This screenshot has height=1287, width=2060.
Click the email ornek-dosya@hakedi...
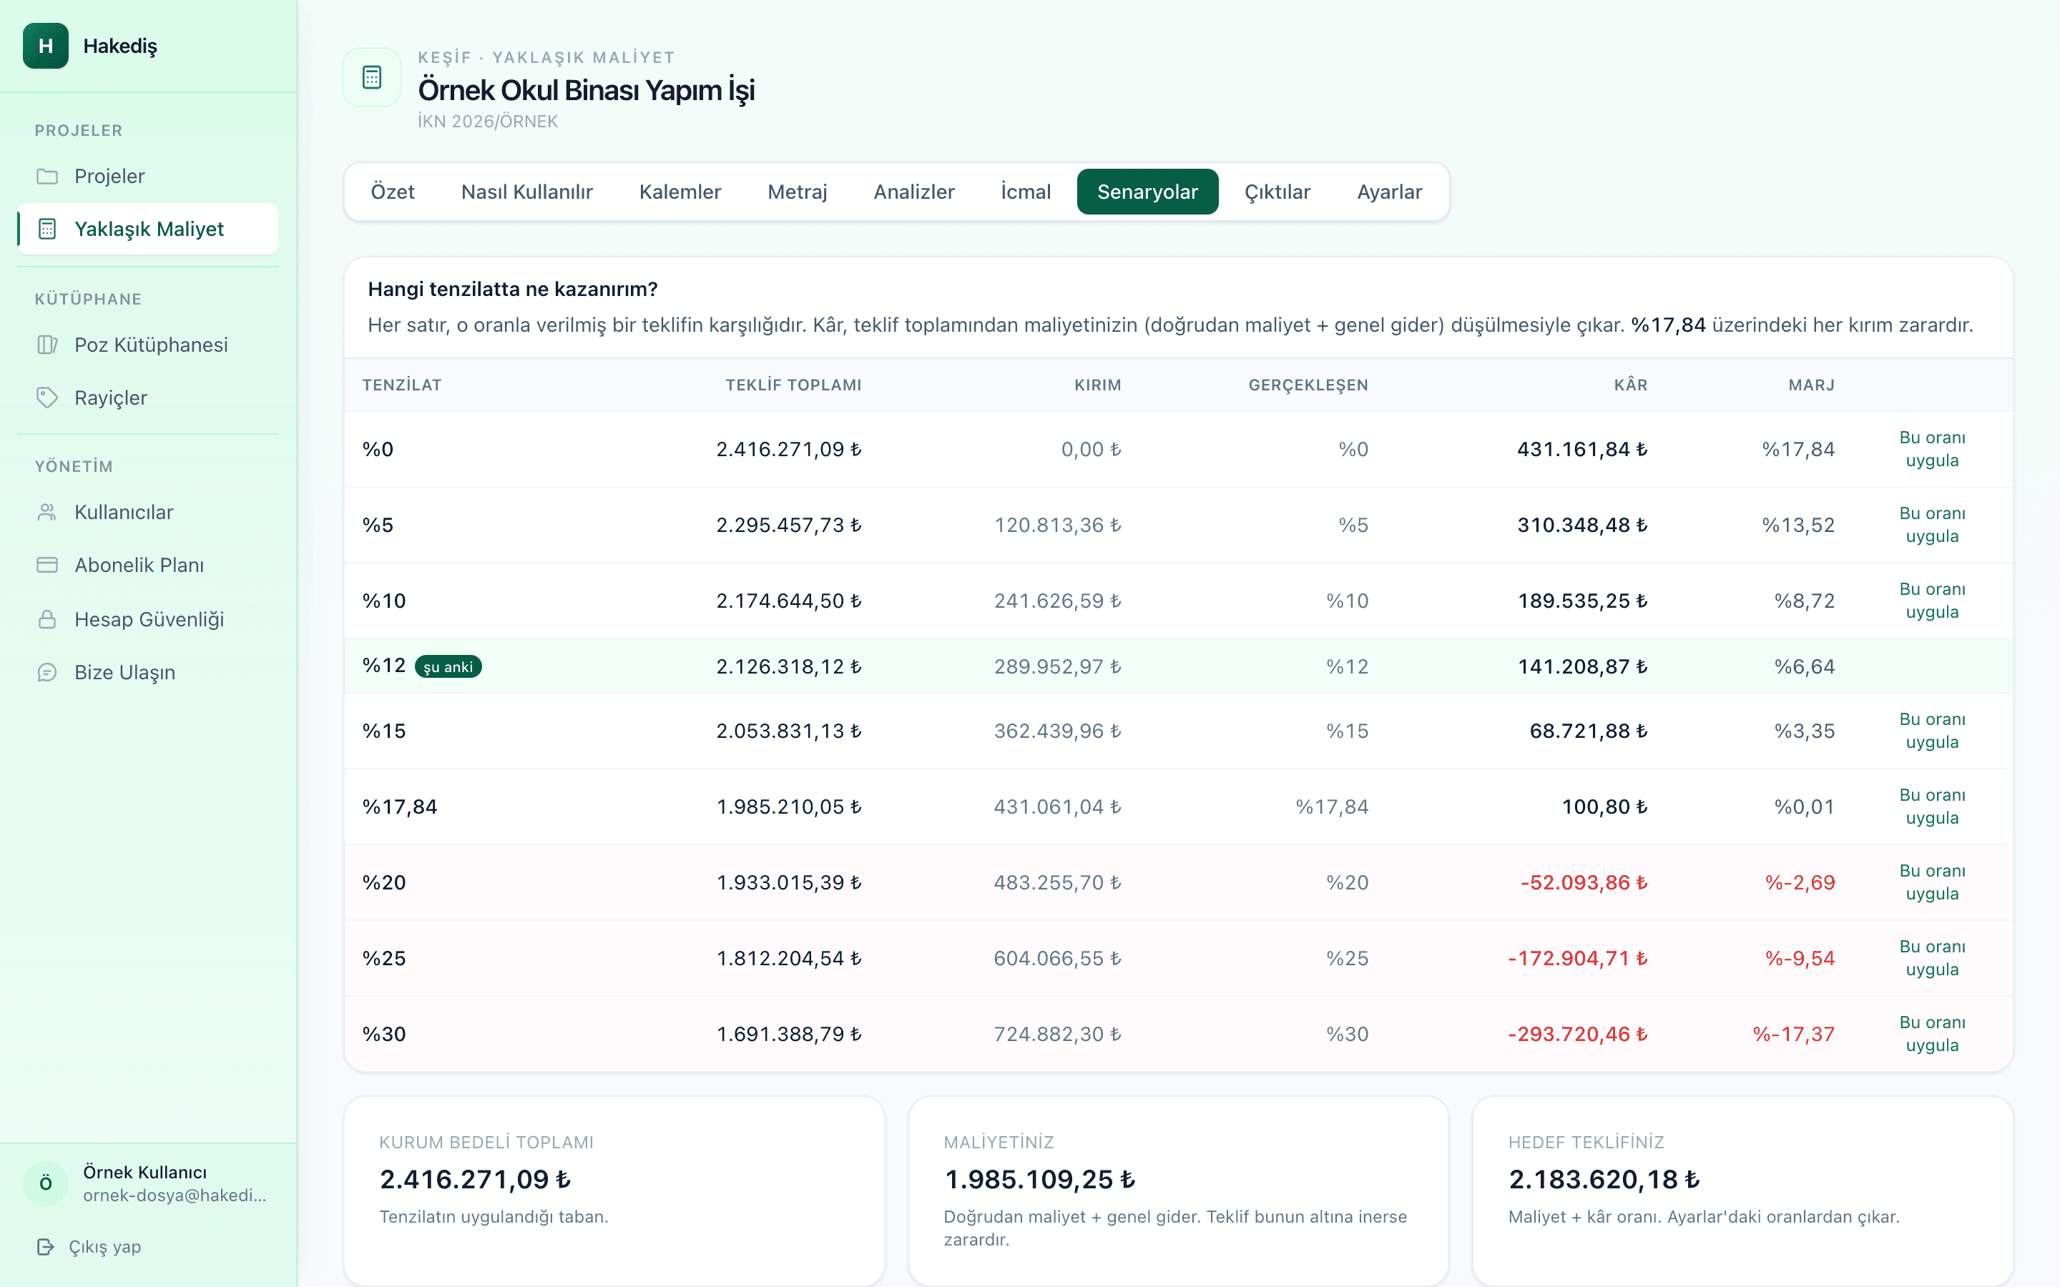[175, 1196]
